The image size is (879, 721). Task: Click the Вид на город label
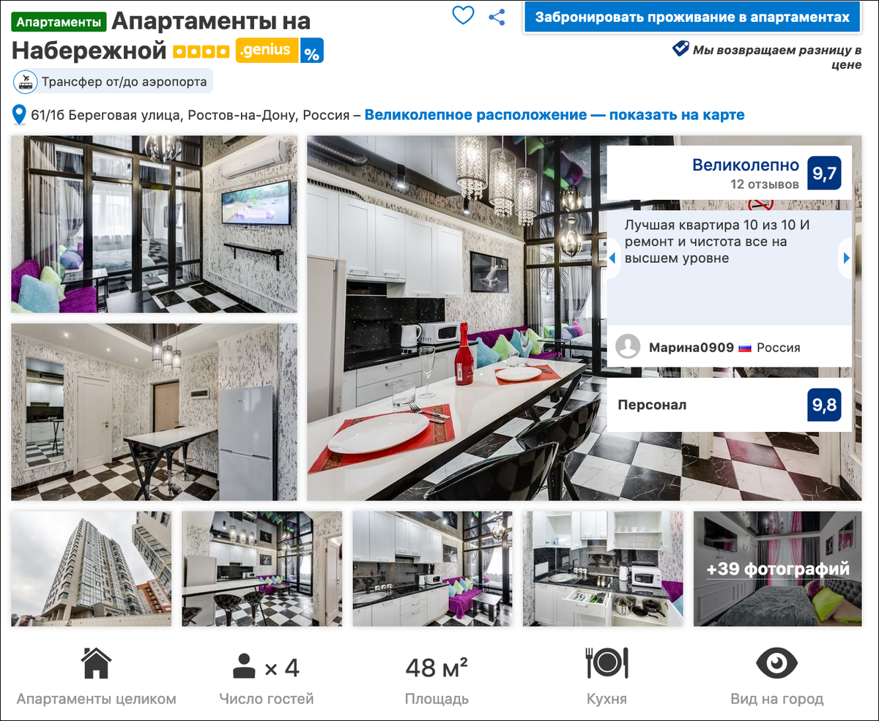click(776, 699)
